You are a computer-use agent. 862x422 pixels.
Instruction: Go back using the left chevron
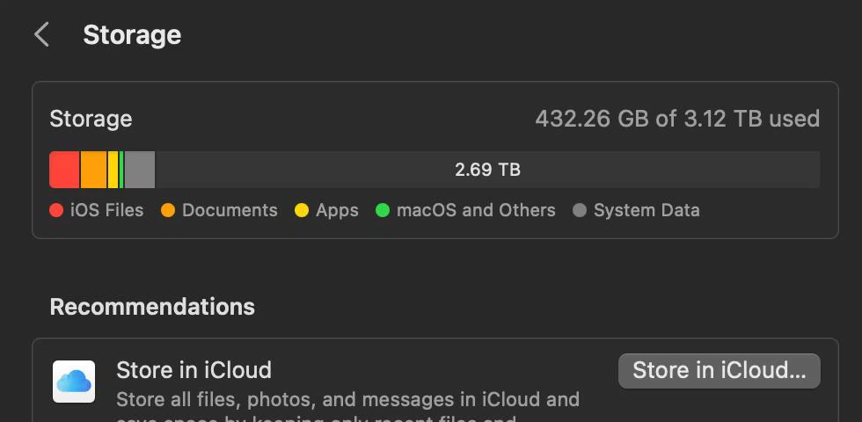pyautogui.click(x=42, y=34)
